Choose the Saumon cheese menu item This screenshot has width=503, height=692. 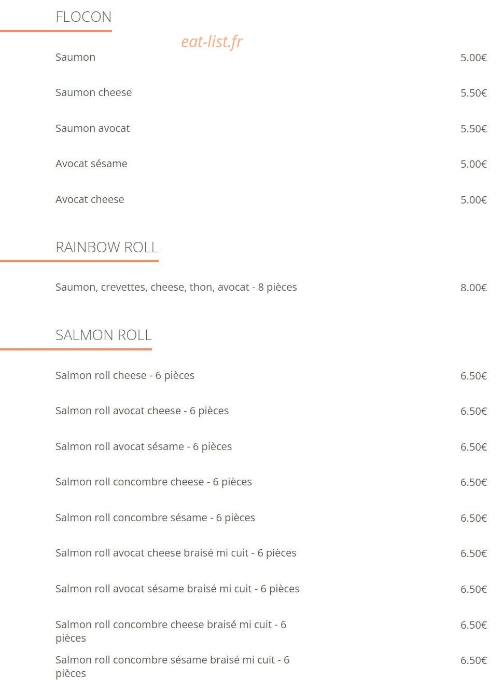pyautogui.click(x=93, y=92)
